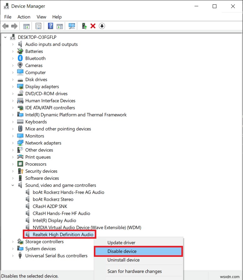The image size is (243, 280).
Task: Click the Scan for hardware changes monitor icon
Action: tap(72, 26)
